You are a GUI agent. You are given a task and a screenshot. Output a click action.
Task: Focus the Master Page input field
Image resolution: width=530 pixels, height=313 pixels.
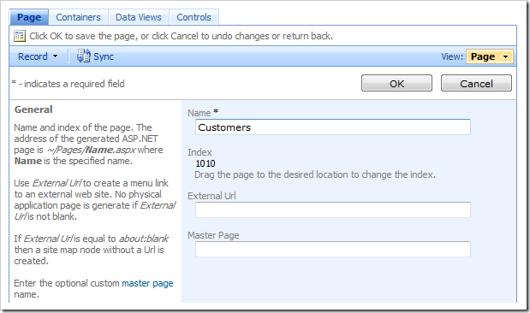tap(333, 249)
